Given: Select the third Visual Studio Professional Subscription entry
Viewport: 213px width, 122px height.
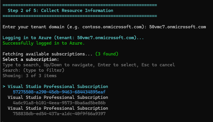Looking at the screenshot, I should 58,108.
